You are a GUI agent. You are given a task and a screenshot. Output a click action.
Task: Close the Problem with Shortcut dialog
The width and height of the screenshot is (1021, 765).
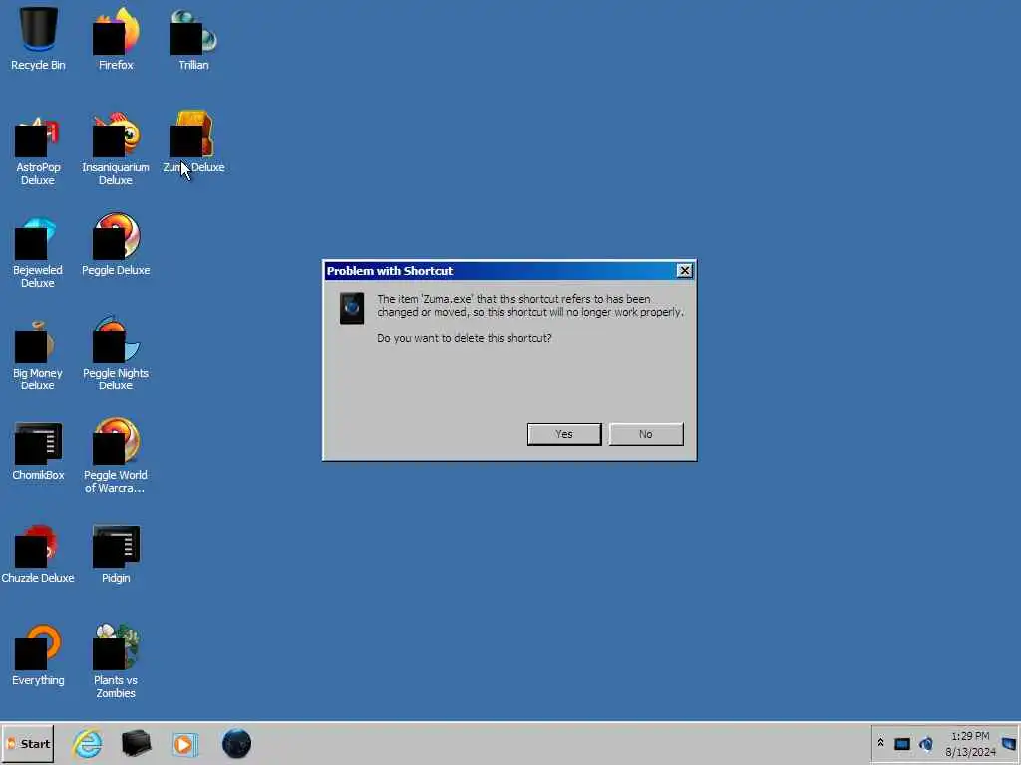point(684,271)
